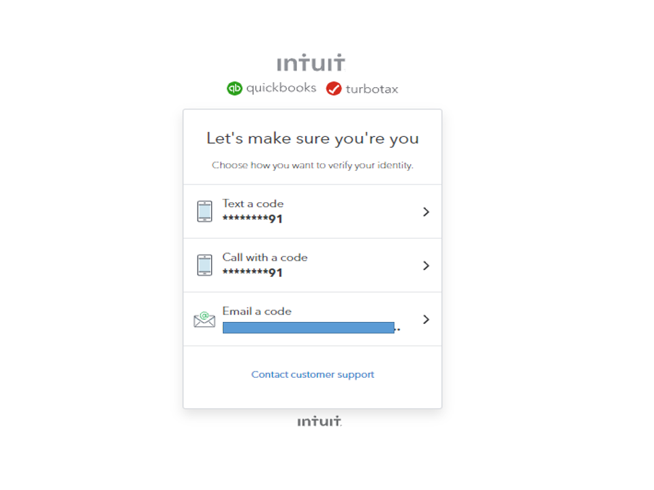
Task: Click the turbotax wordmark text
Action: click(372, 89)
